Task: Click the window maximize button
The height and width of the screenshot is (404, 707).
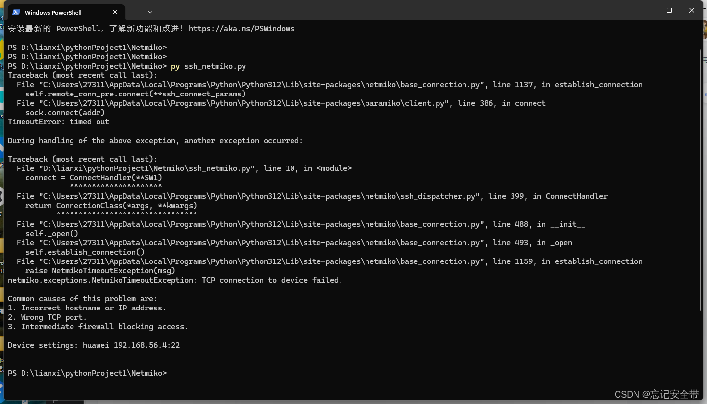Action: tap(669, 10)
